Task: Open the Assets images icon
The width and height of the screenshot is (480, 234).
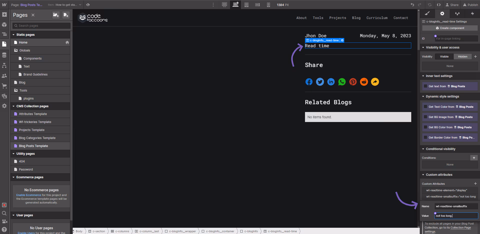Action: pyautogui.click(x=4, y=96)
